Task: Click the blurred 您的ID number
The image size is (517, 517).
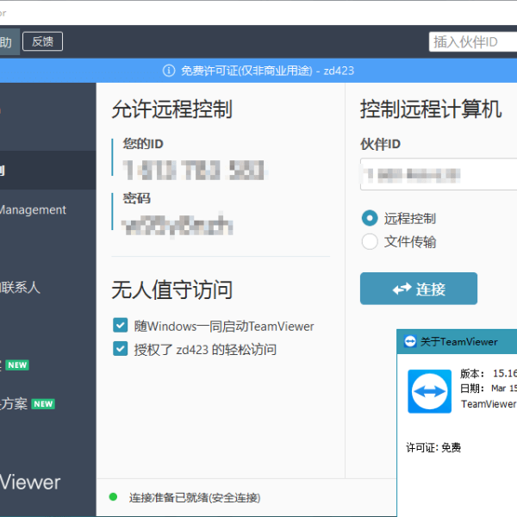Action: (194, 170)
